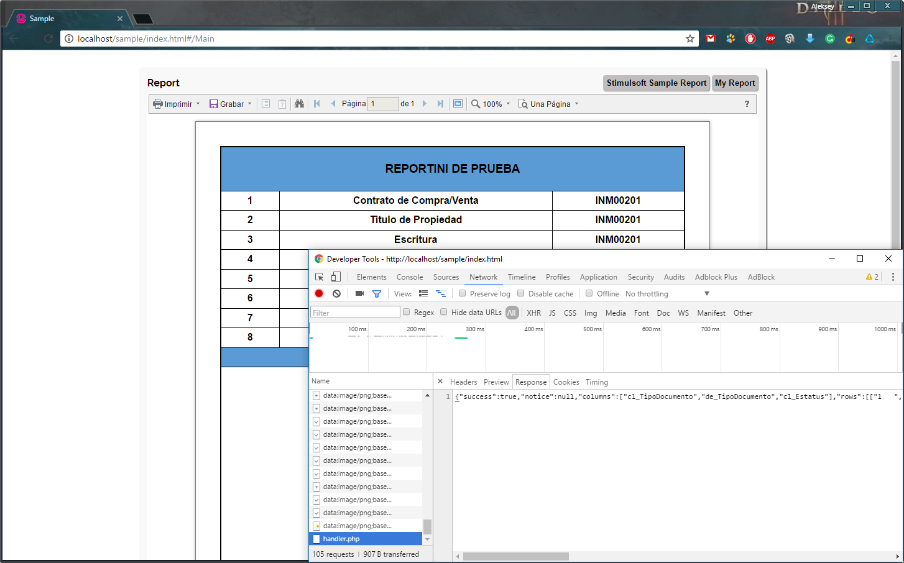Select the All filter type
Screen dimensions: 904x563
point(512,313)
